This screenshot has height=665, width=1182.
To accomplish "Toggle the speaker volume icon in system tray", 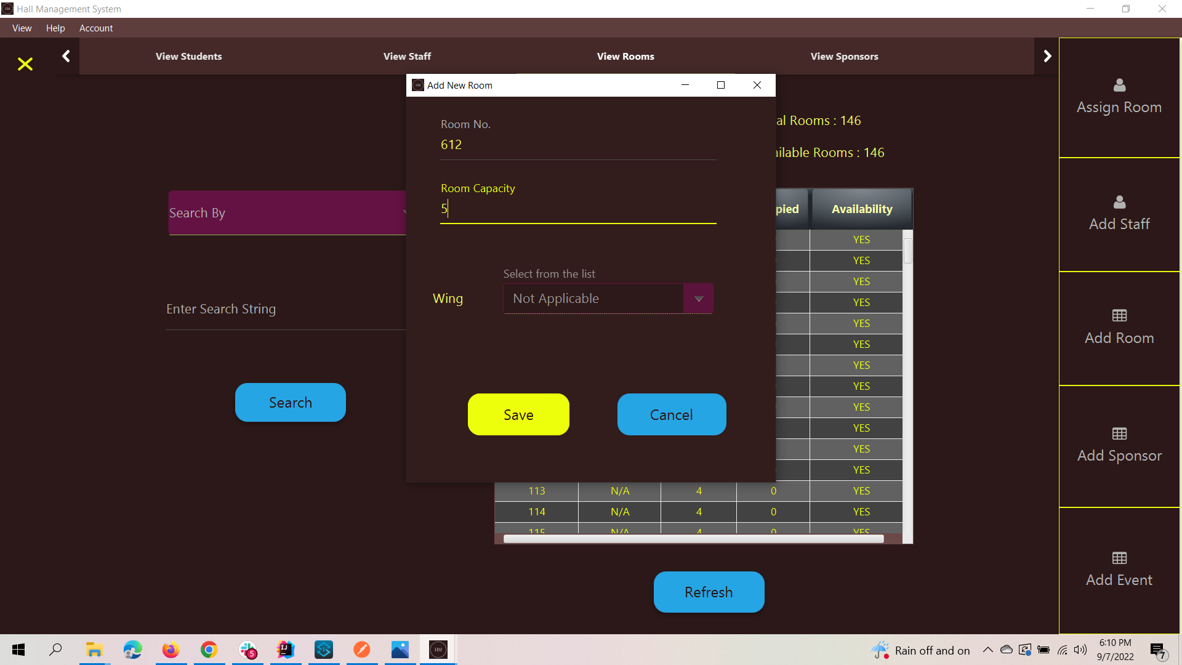I will pyautogui.click(x=1081, y=650).
